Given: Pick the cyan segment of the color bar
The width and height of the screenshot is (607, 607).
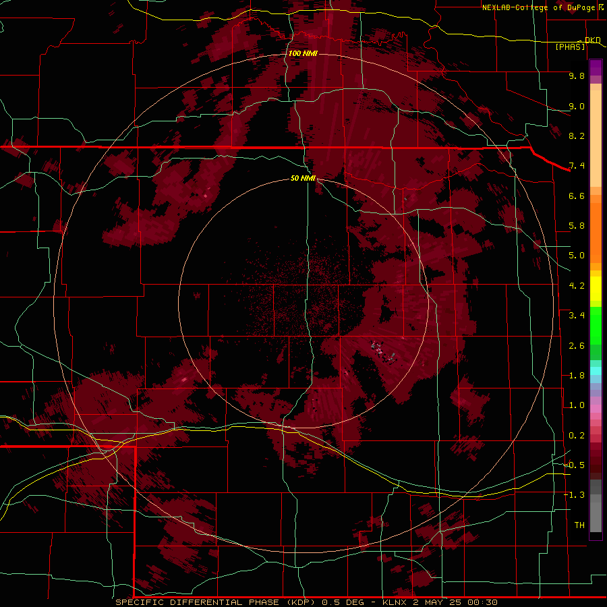Looking at the screenshot, I should [596, 371].
